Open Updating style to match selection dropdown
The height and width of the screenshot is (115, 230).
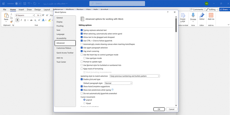(134, 76)
